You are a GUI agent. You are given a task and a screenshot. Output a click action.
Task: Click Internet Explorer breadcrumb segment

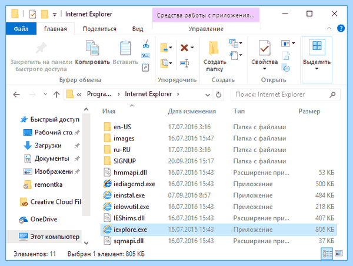(148, 94)
